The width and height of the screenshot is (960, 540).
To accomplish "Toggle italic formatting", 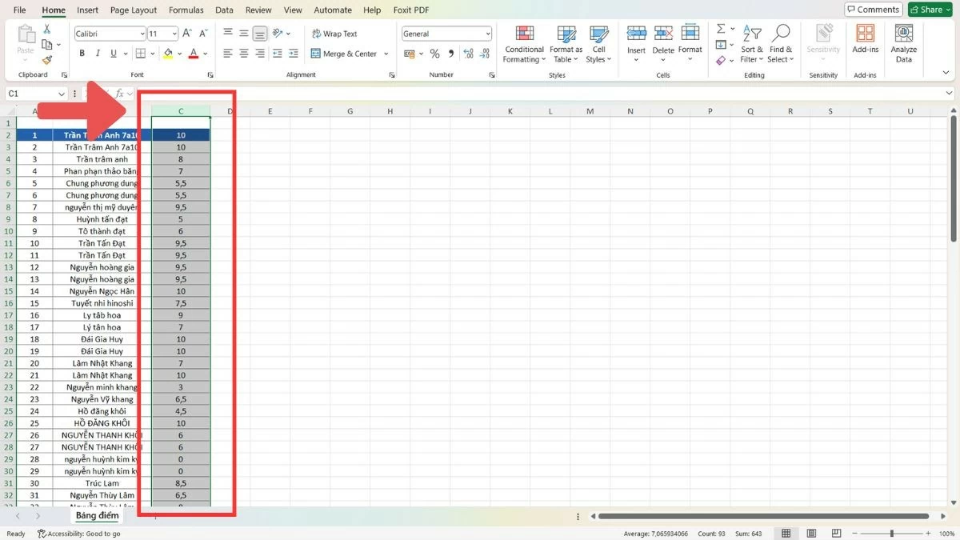I will click(97, 53).
